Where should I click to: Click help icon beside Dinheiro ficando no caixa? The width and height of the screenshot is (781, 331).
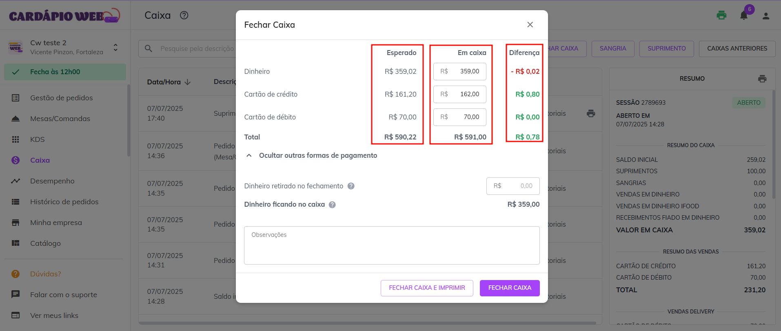[x=332, y=205]
